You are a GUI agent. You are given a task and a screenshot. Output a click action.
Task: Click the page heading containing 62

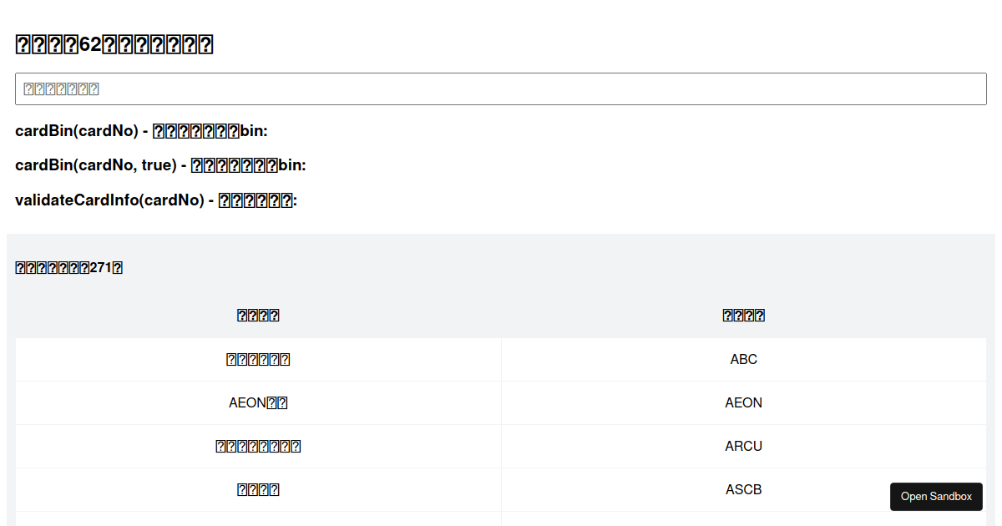[x=114, y=44]
